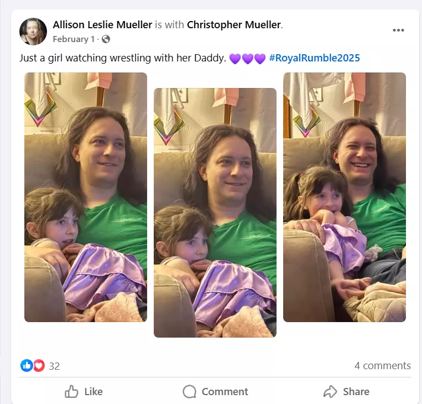Viewport: 422px width, 404px height.
Task: Open the middle photo in the post
Action: point(215,213)
